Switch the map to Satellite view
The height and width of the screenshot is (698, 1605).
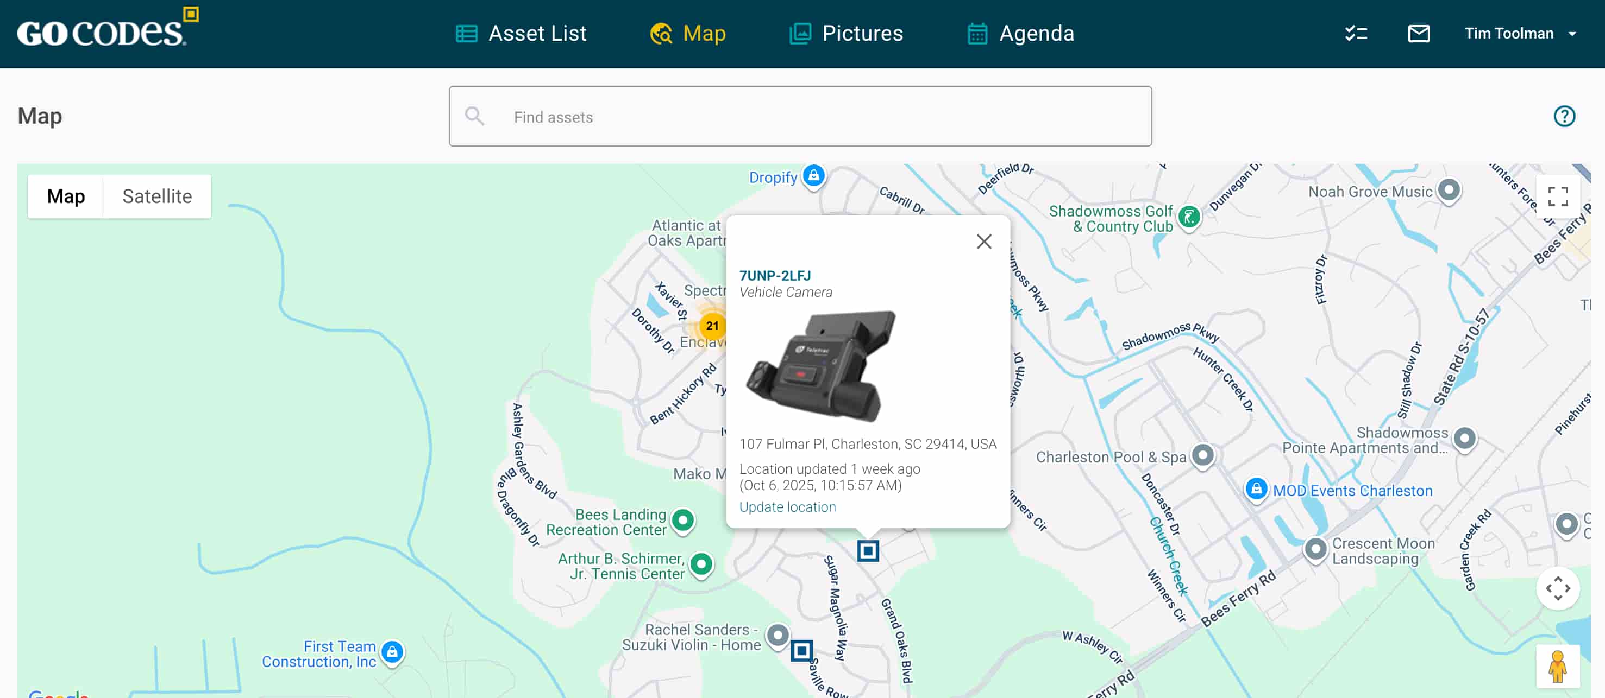(157, 196)
